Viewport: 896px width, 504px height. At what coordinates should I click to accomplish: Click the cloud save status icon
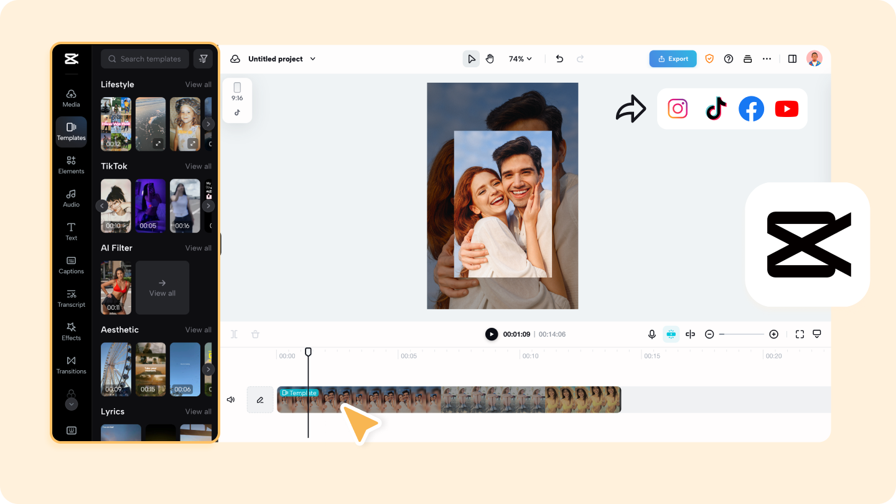coord(235,59)
